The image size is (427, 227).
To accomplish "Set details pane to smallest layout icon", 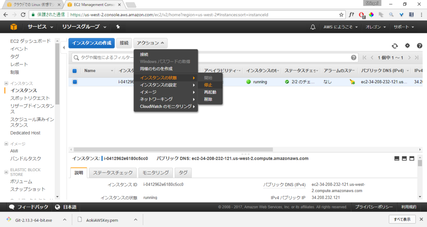I will 397,158.
